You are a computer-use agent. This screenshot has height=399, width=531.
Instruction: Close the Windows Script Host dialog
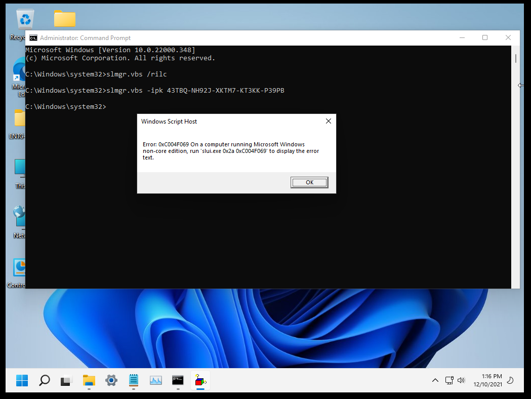coord(328,121)
